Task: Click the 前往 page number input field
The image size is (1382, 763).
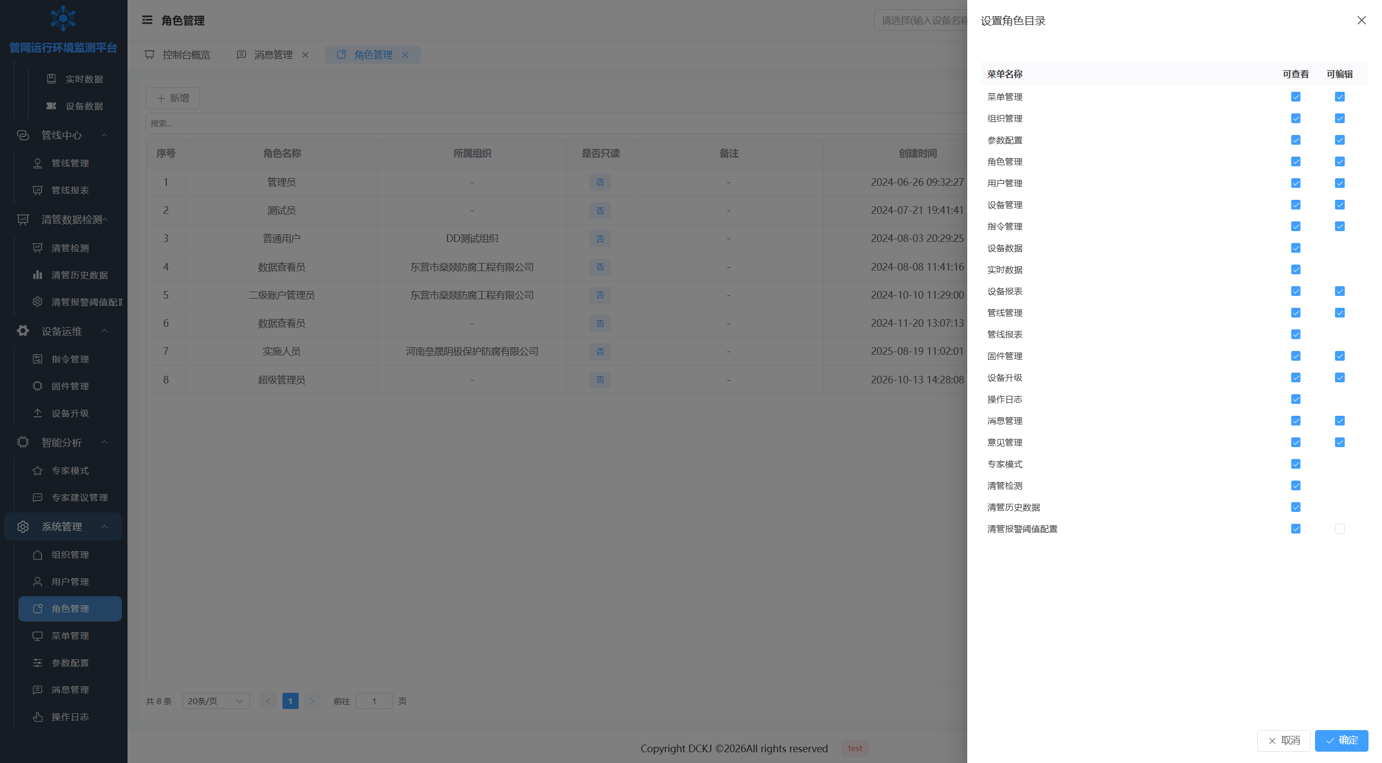Action: coord(374,701)
